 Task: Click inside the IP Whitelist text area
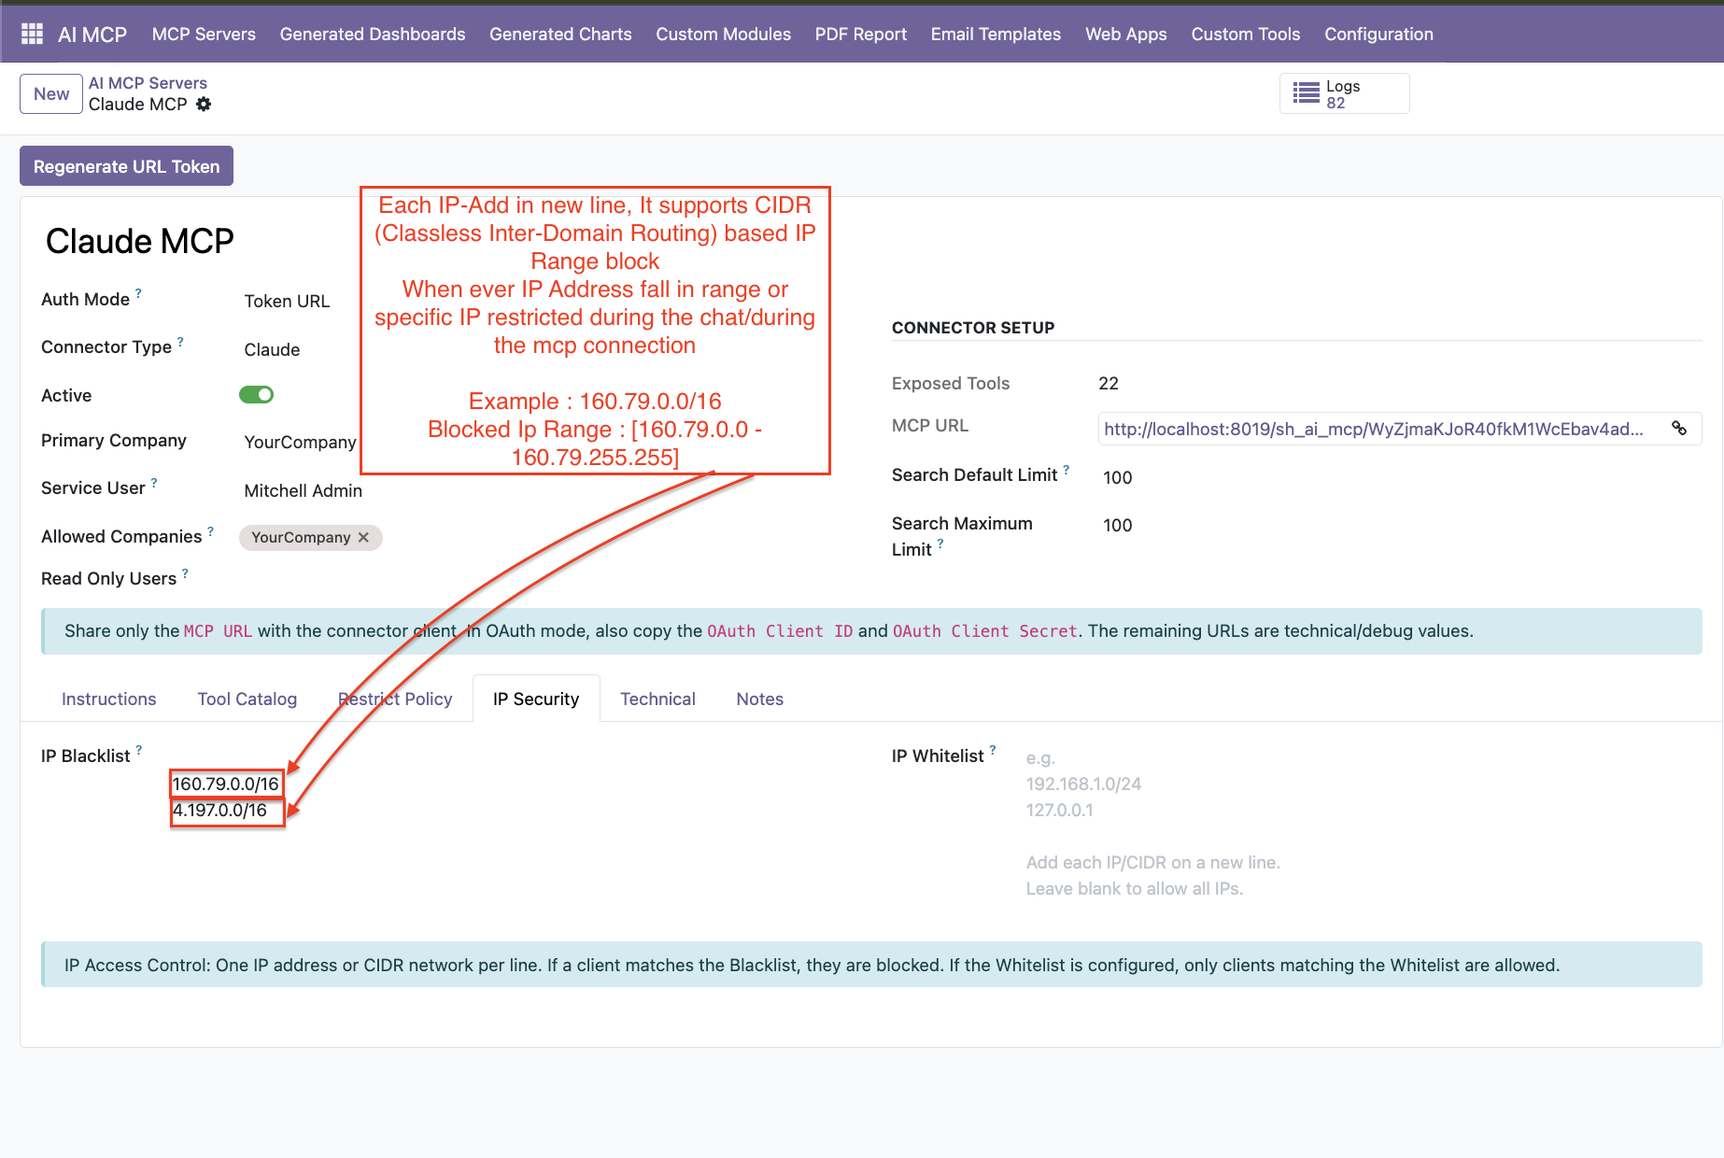click(x=1364, y=823)
